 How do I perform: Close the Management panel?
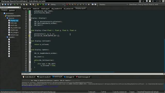point(20,7)
